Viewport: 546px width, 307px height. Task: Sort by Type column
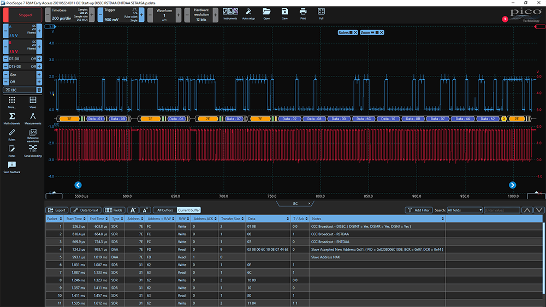click(x=117, y=219)
